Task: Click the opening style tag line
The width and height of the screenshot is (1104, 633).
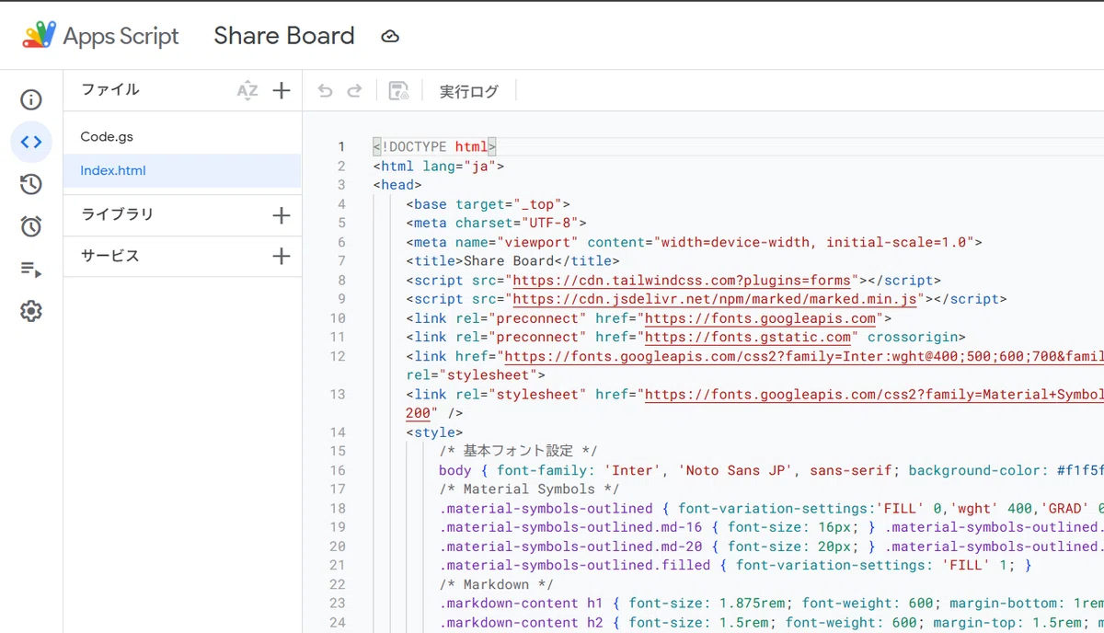Action: pyautogui.click(x=434, y=432)
